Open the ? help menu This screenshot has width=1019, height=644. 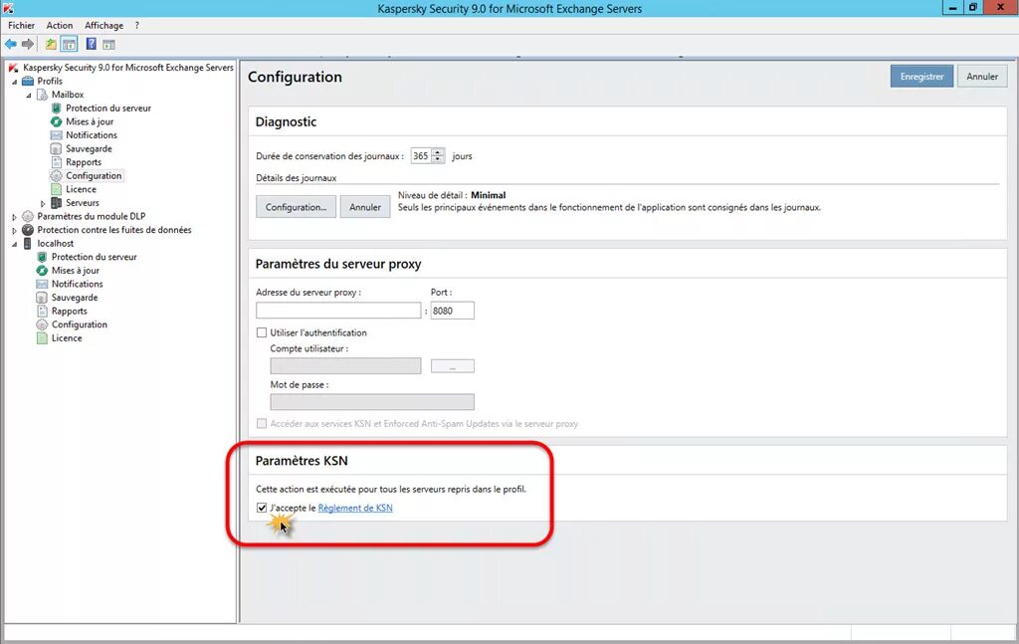click(137, 25)
